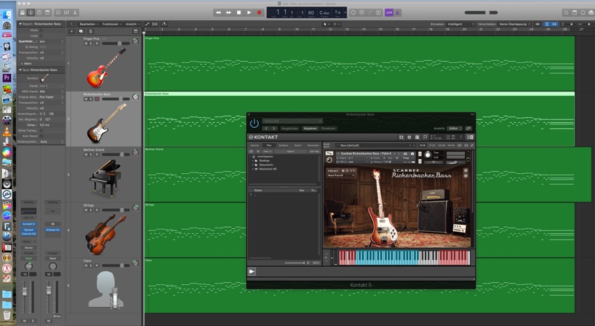Open Finder from the Dock
This screenshot has height=326, width=595.
pyautogui.click(x=7, y=15)
